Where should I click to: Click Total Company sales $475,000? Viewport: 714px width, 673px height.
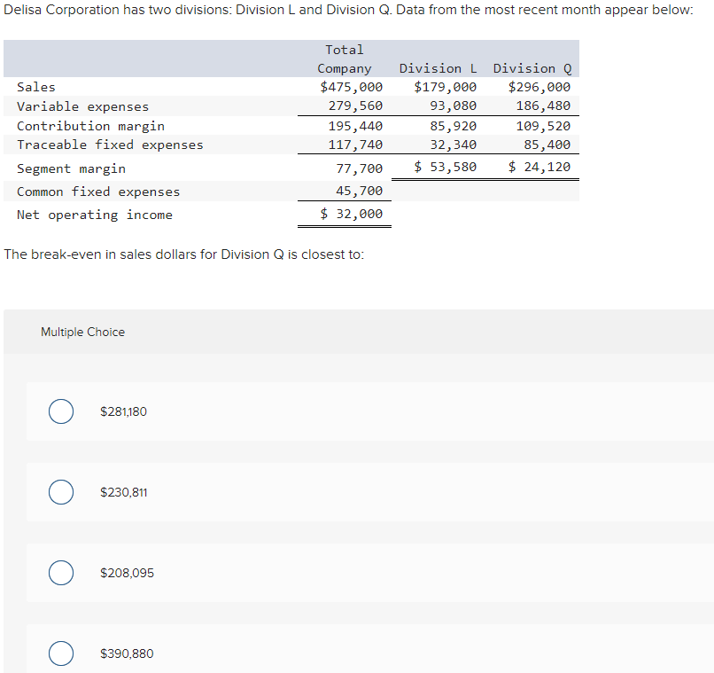(351, 87)
